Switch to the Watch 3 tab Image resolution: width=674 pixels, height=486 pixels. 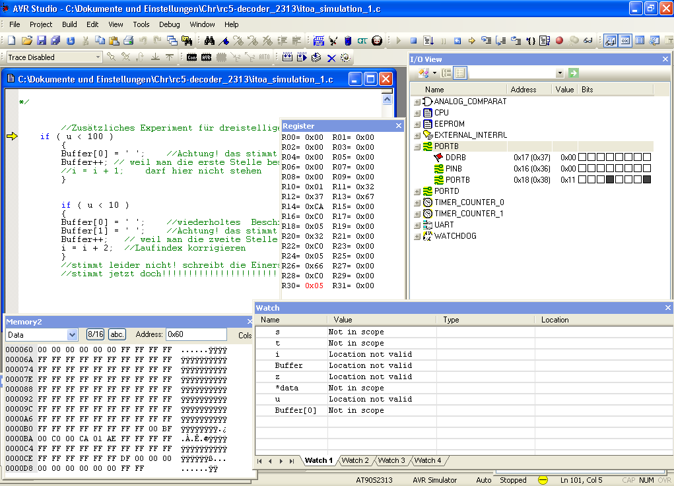coord(391,460)
